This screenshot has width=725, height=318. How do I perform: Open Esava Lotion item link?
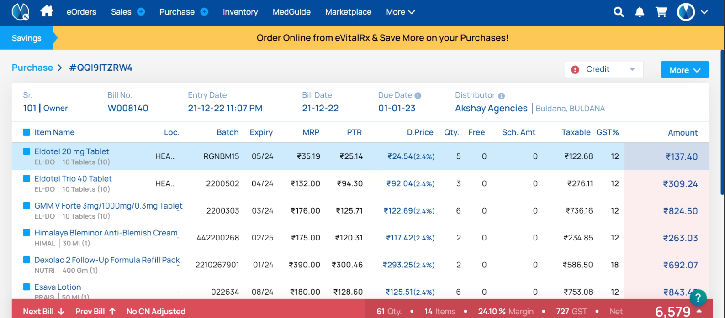point(58,287)
